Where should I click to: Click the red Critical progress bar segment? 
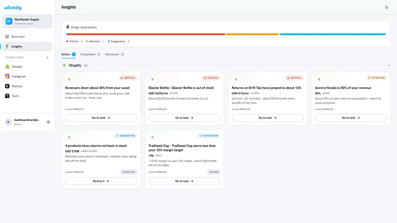pyautogui.click(x=146, y=34)
